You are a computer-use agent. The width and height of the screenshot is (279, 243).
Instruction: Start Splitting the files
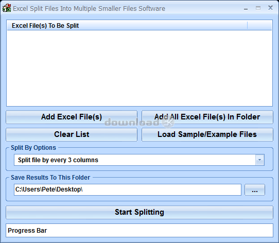[x=139, y=212]
